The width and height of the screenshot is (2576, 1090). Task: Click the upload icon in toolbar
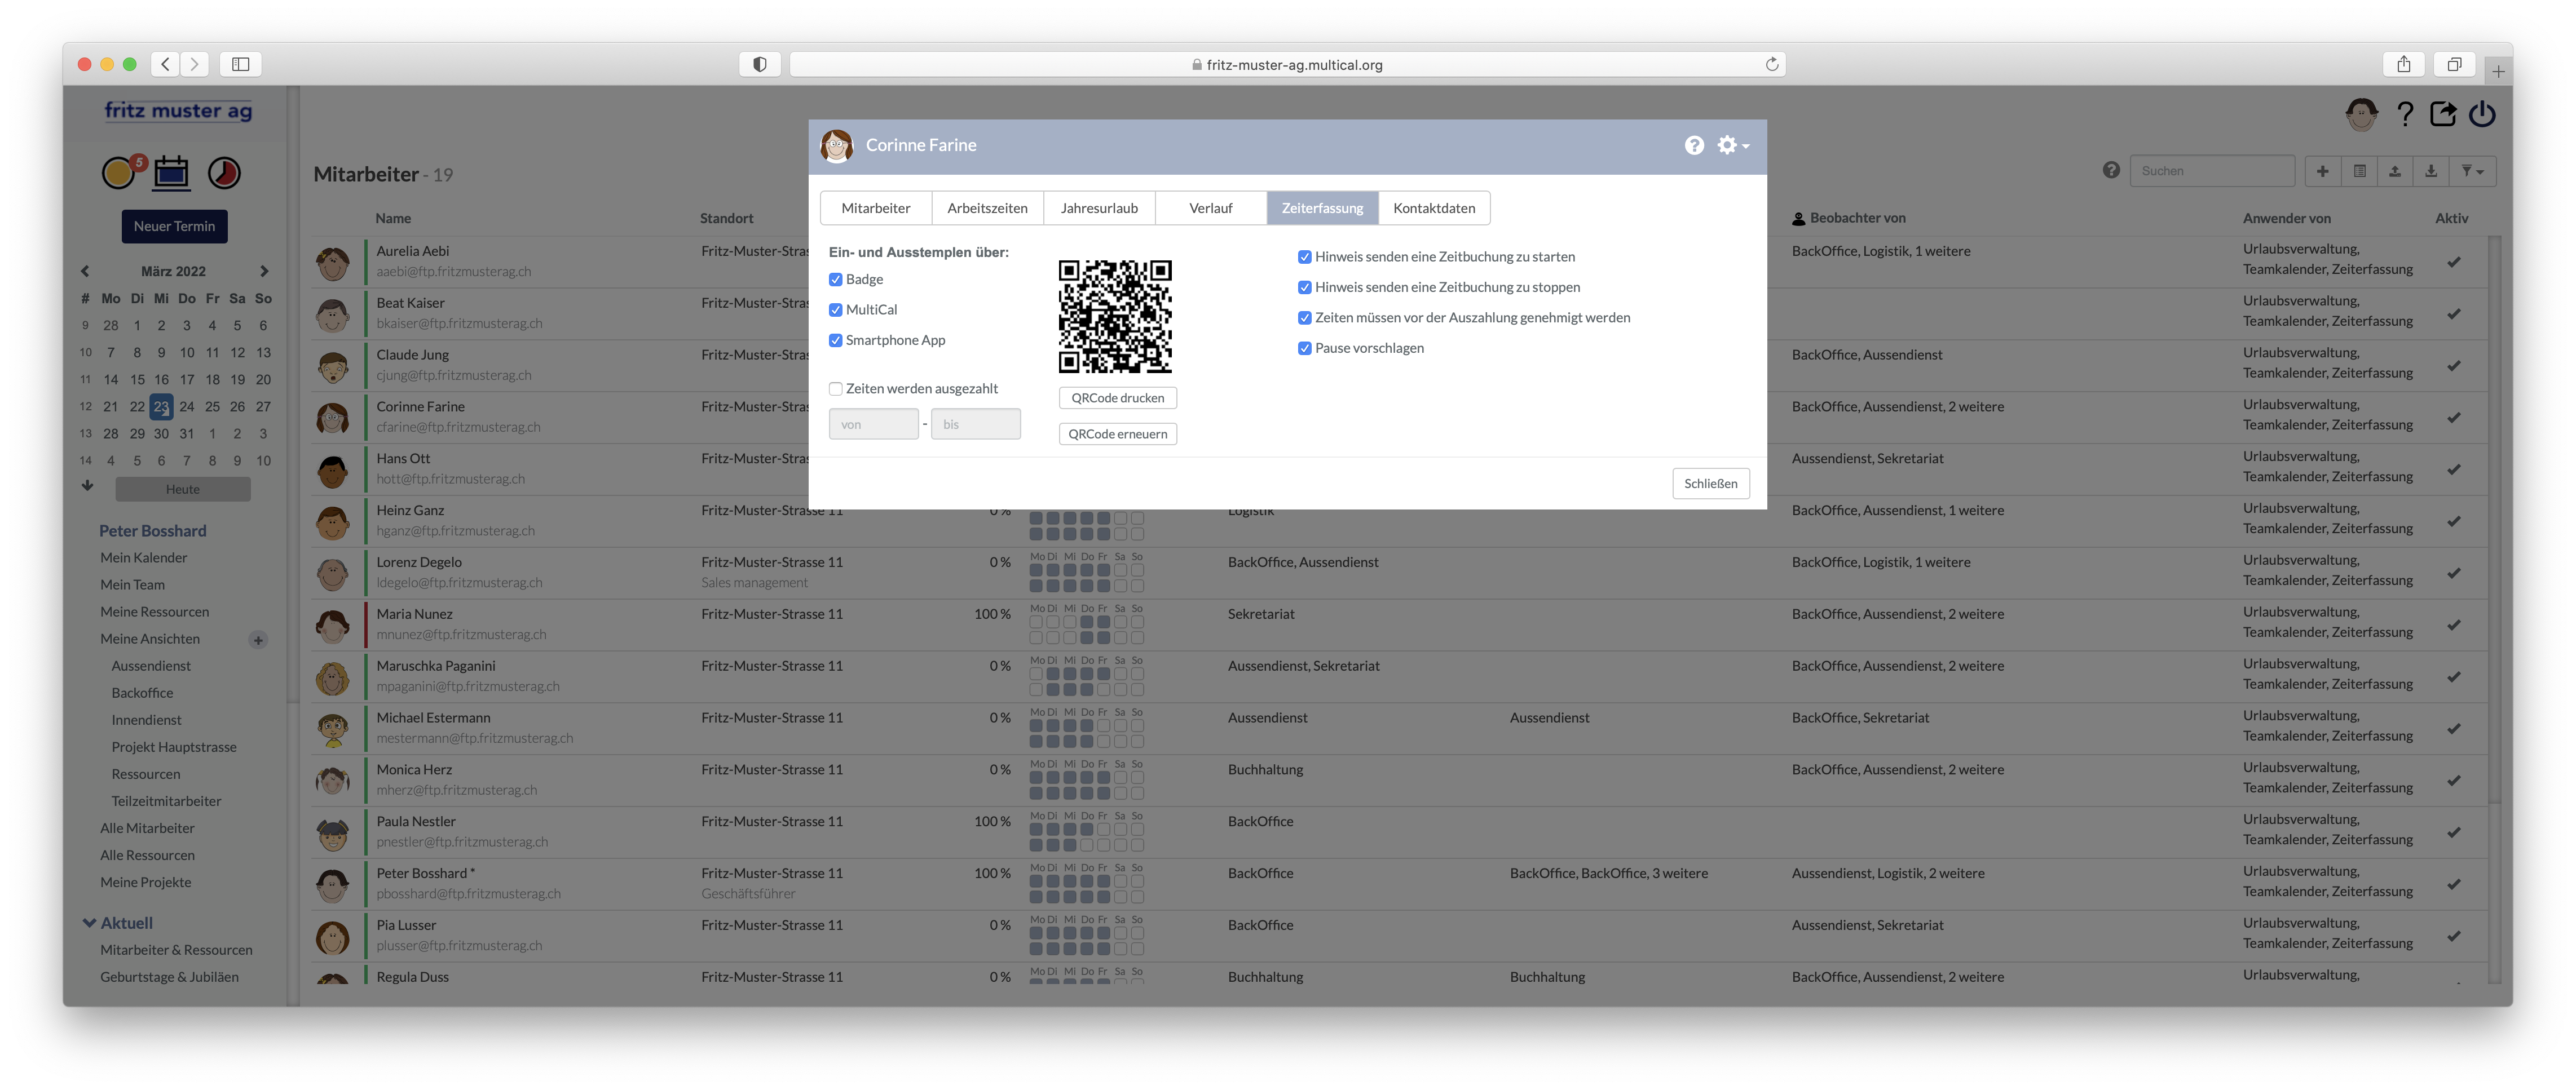click(2395, 171)
